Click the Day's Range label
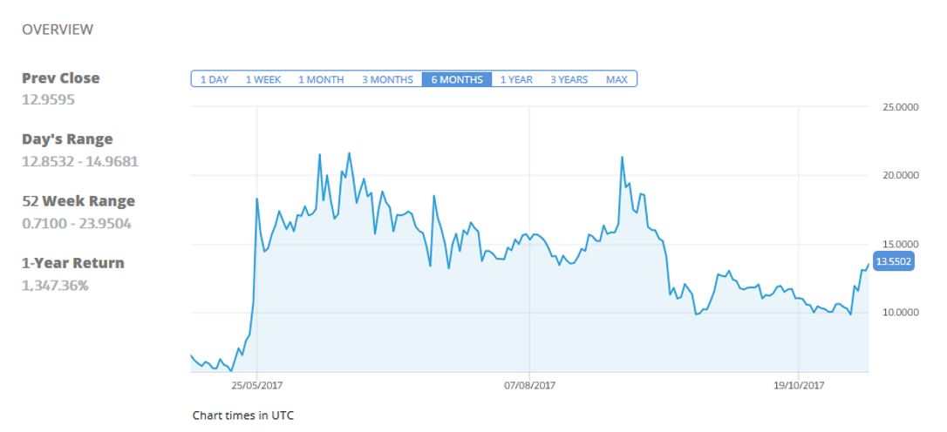This screenshot has height=432, width=947. tap(67, 139)
